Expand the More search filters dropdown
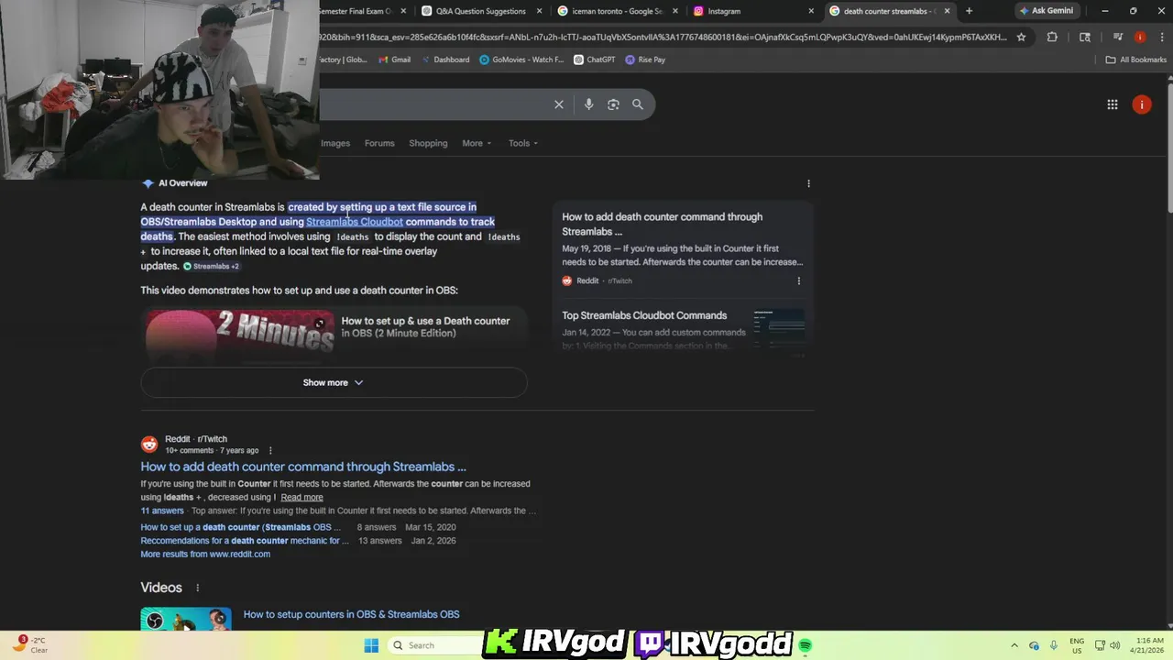This screenshot has width=1173, height=660. tap(477, 143)
